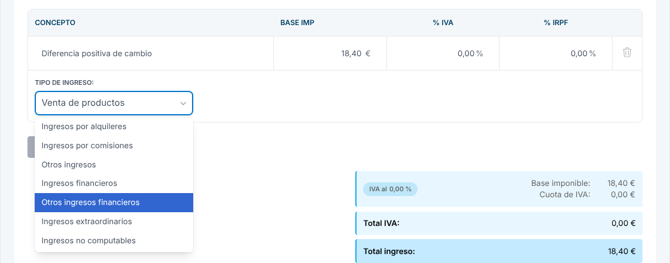
Task: Select Ingresos por comisiones option
Action: pos(114,146)
